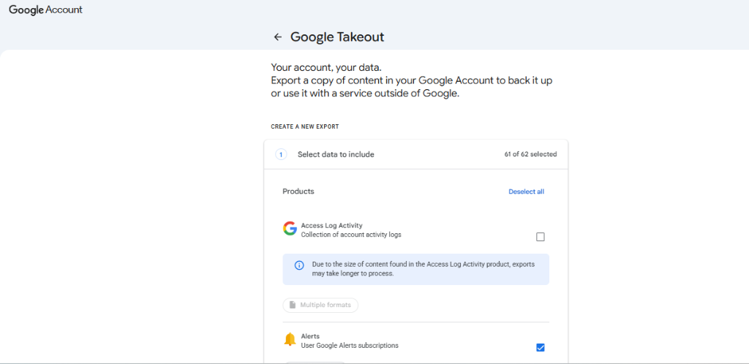Click the step 1 circle icon

coord(281,154)
